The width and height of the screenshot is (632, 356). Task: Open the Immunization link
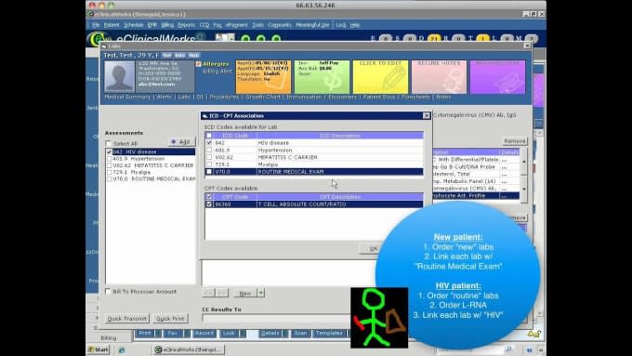304,98
